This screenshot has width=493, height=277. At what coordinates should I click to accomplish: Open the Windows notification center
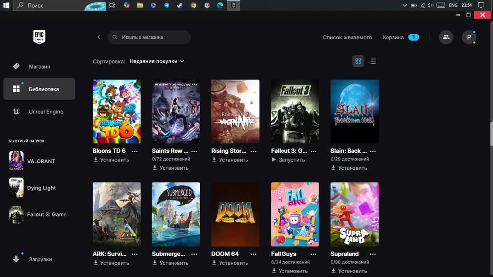point(481,5)
